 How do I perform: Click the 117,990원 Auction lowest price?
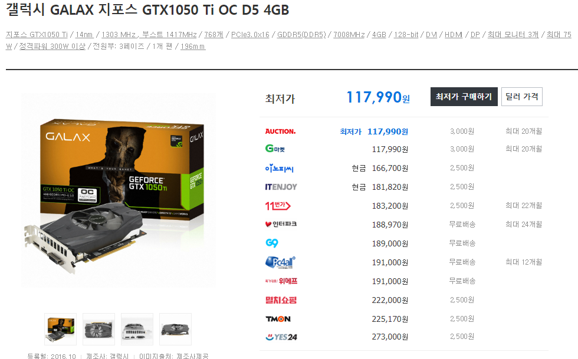[x=388, y=131]
